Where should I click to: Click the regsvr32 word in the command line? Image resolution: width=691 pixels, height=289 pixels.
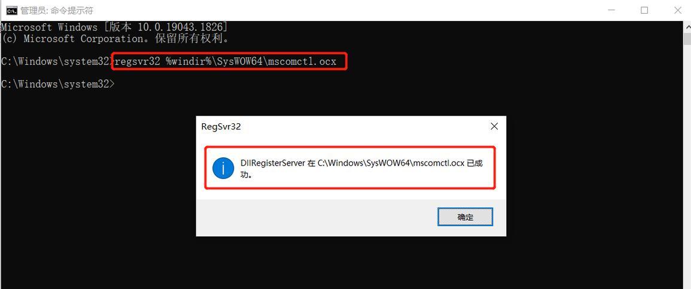coord(137,62)
